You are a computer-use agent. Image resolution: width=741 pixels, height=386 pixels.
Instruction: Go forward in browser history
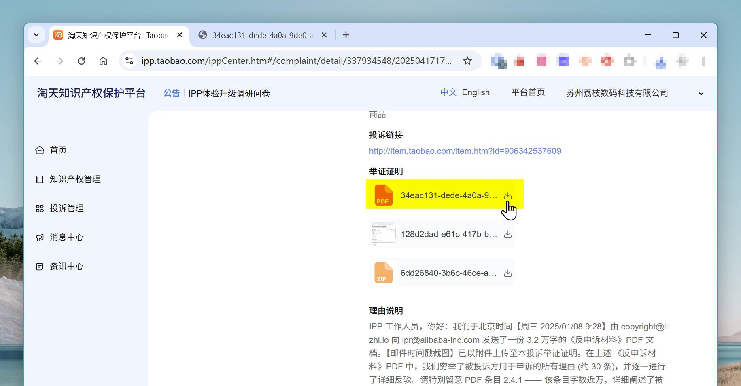point(59,61)
